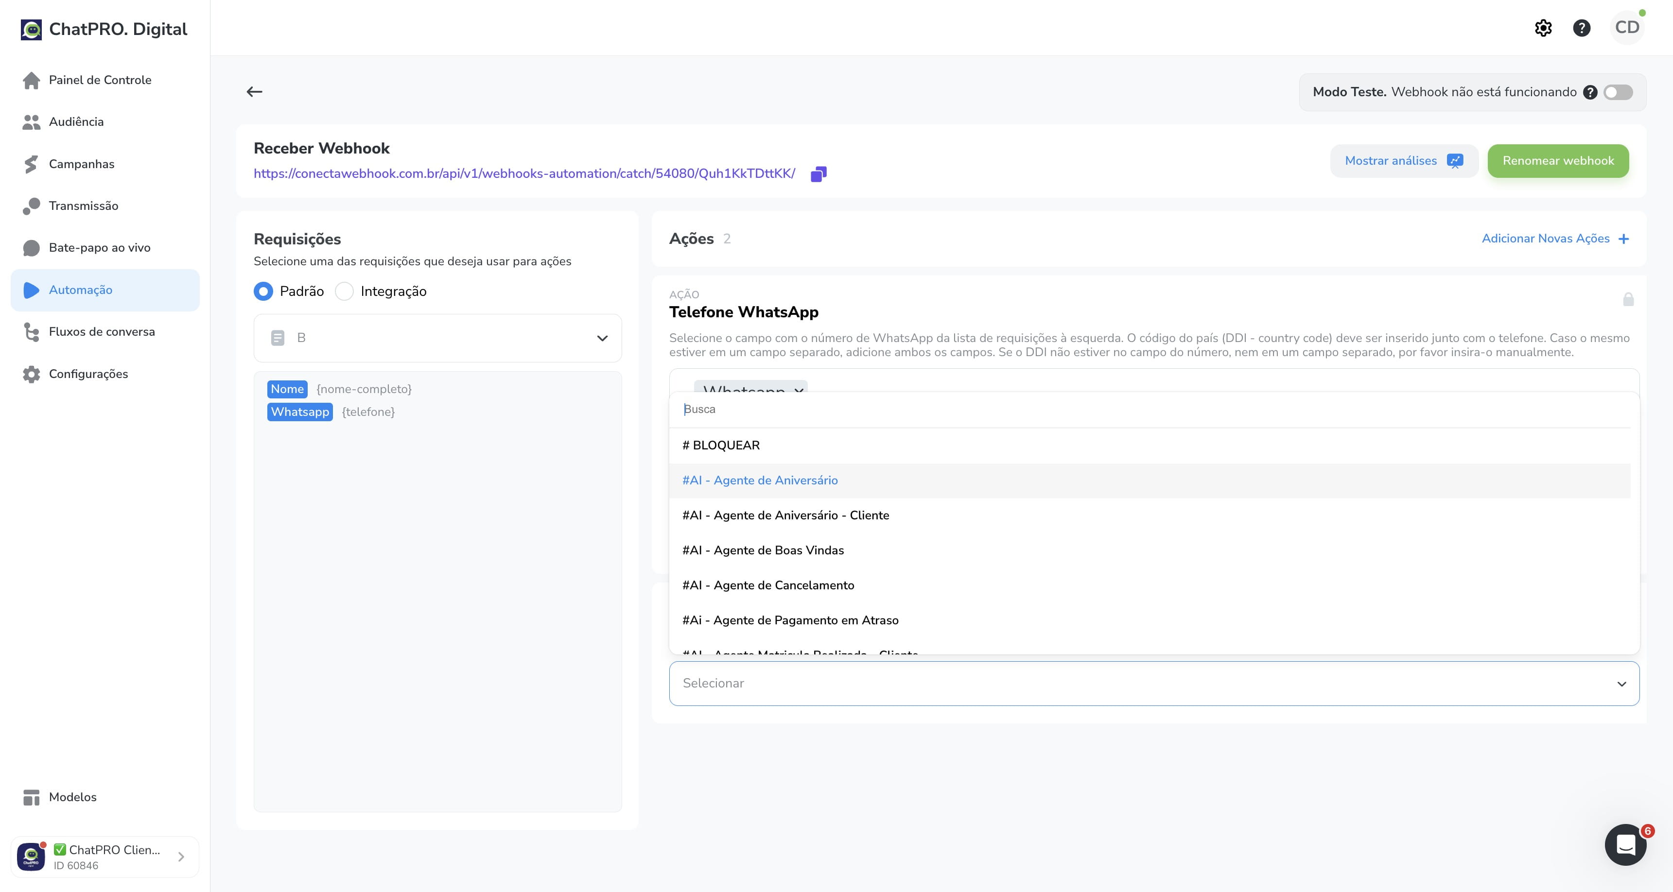Screen dimensions: 1673x892
Task: Click the document icon in request B dropdown
Action: pos(278,338)
